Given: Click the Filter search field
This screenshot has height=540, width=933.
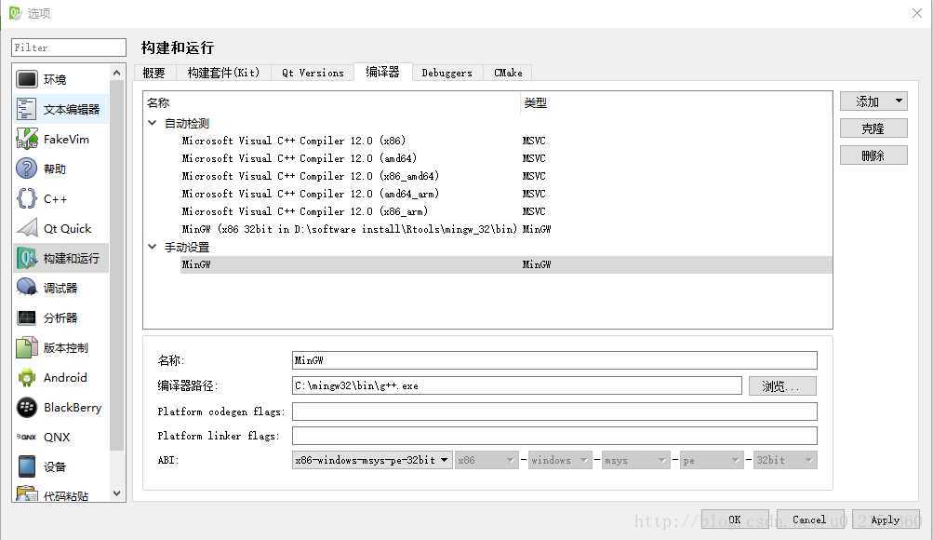Looking at the screenshot, I should (x=69, y=47).
